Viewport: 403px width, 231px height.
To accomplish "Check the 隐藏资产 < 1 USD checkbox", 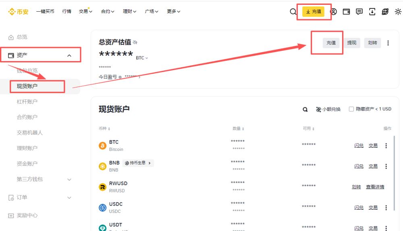I will coord(351,109).
